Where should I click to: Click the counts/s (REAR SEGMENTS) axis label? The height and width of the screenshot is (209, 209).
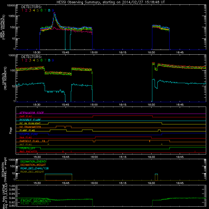[x=4, y=78]
